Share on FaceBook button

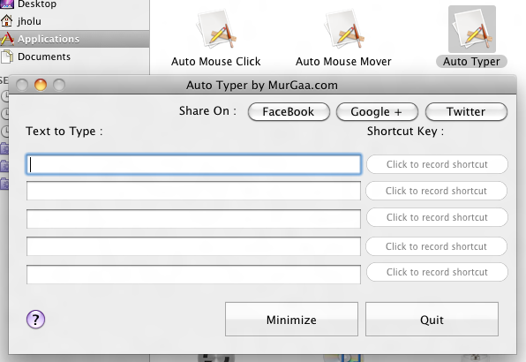point(289,112)
